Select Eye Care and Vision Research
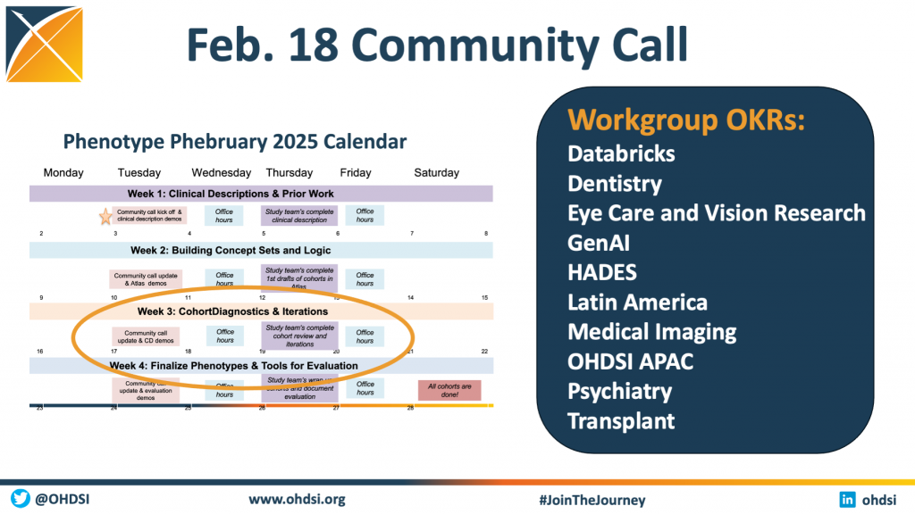 click(716, 213)
